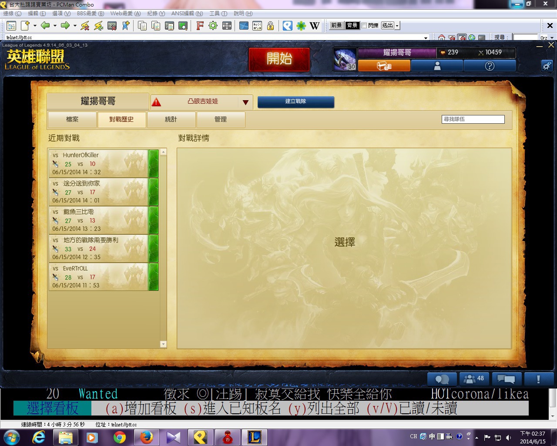
Task: Open dropdown beside the back arrow
Action: (55, 26)
